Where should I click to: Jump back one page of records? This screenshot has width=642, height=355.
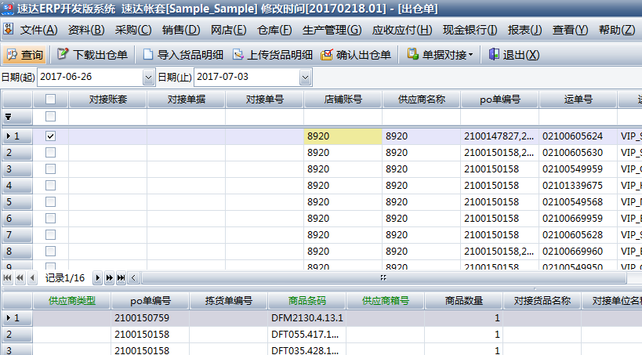click(x=20, y=278)
